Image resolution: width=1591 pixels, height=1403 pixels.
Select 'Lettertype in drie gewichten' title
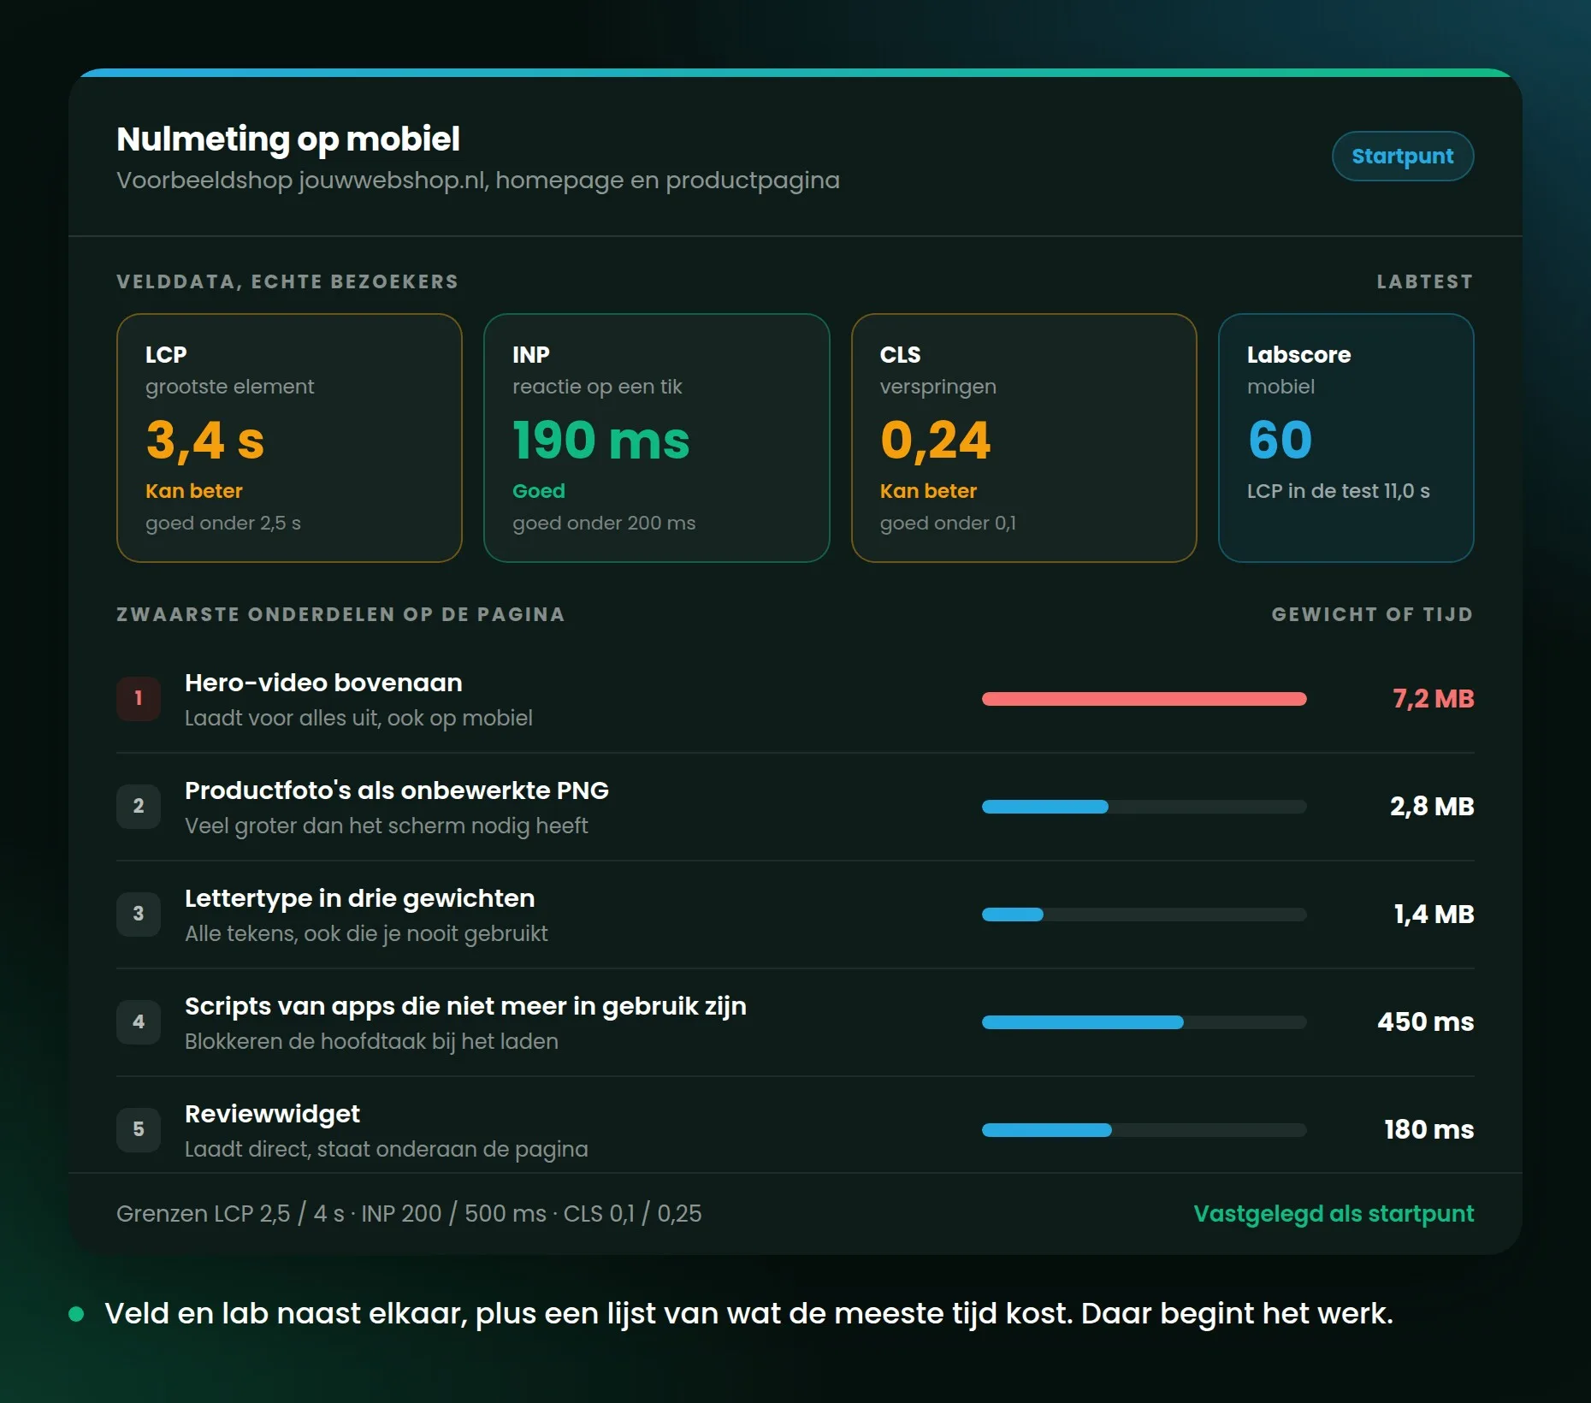click(x=359, y=898)
